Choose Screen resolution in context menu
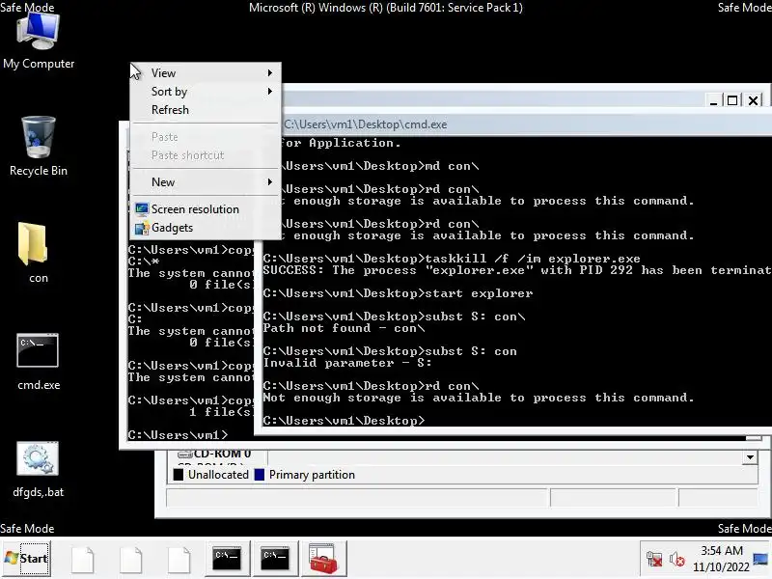This screenshot has width=772, height=579. (206, 209)
